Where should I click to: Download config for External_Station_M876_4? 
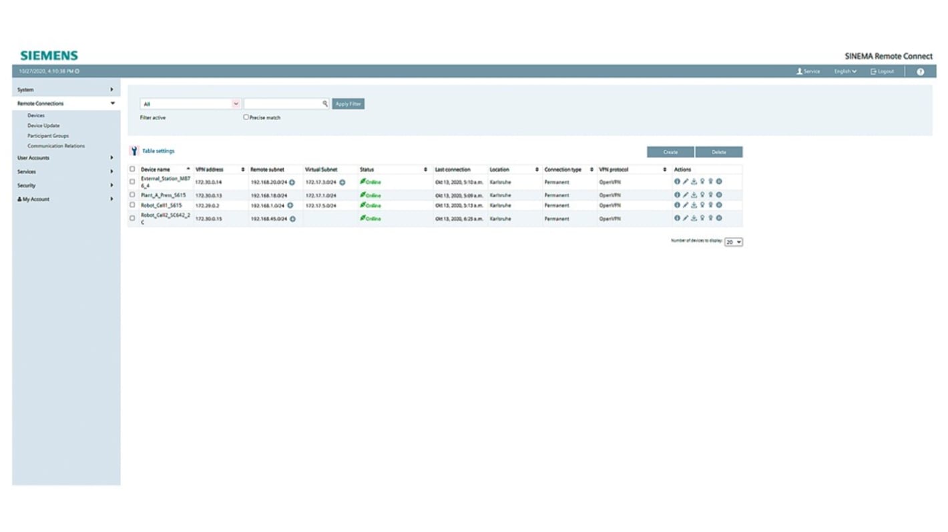(694, 181)
